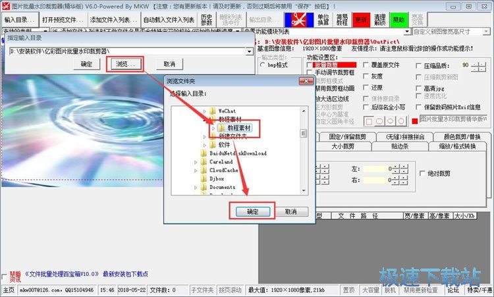Tick the 高清jpg checkbox
494x297 pixels.
pyautogui.click(x=419, y=88)
